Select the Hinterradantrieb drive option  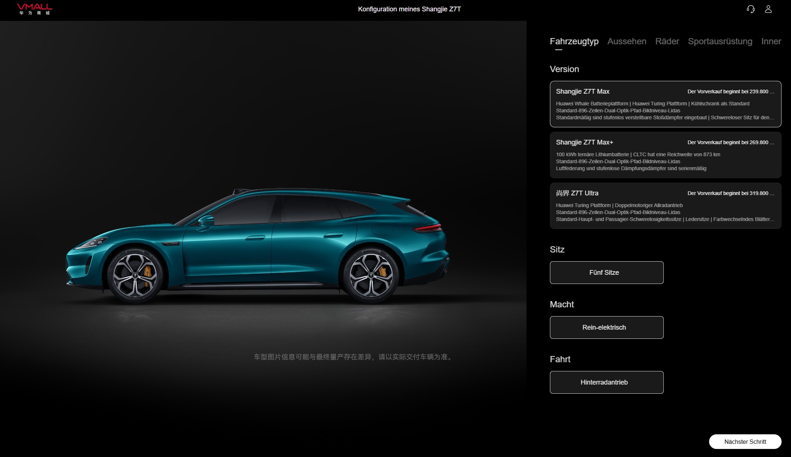click(x=606, y=382)
